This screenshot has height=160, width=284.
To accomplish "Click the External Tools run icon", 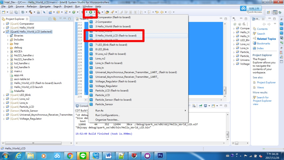I will click(x=99, y=12).
